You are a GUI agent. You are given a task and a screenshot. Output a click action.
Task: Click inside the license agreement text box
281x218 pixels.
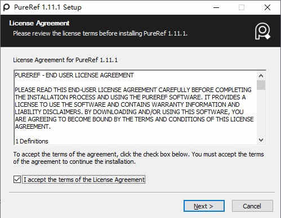point(136,107)
